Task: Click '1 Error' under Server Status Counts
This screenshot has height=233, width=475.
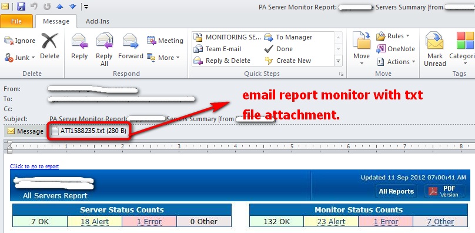Action: click(149, 221)
